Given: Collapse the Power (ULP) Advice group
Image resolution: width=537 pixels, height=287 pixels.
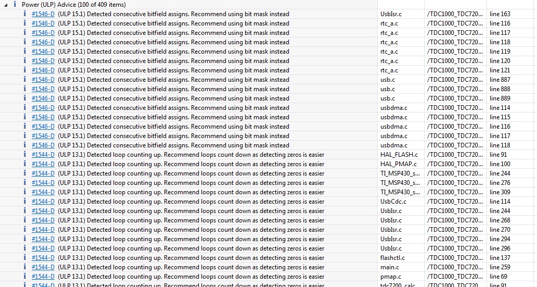Looking at the screenshot, I should pos(5,4).
